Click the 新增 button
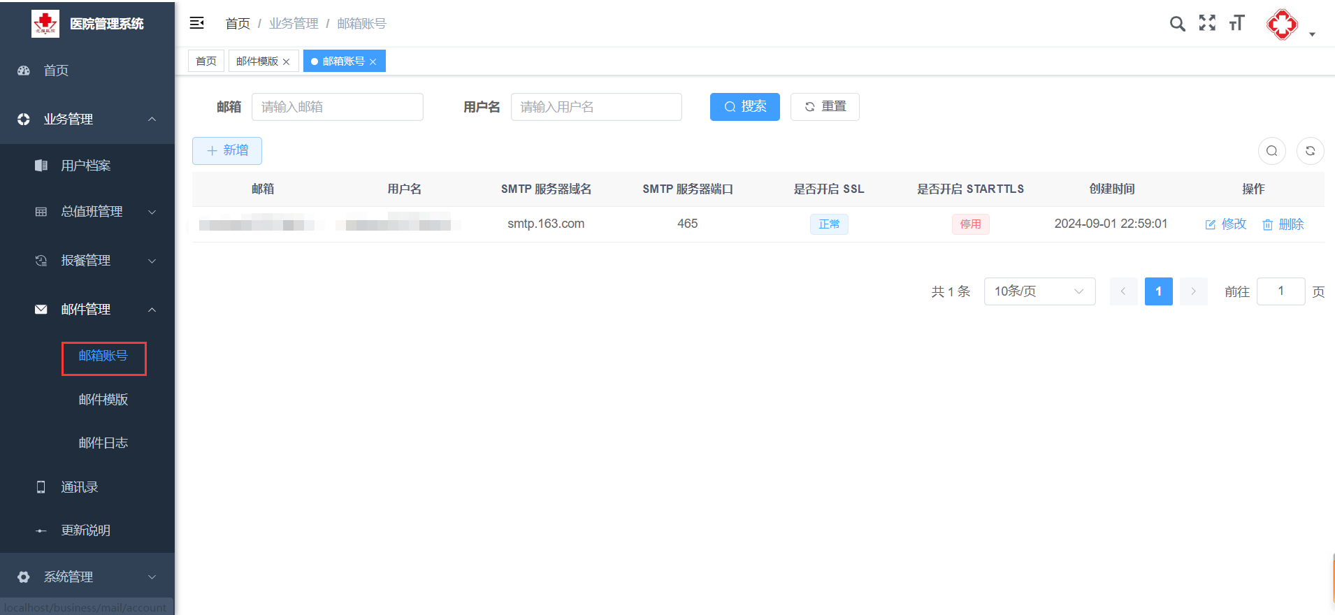Screen dimensions: 1335x615 [x=227, y=151]
